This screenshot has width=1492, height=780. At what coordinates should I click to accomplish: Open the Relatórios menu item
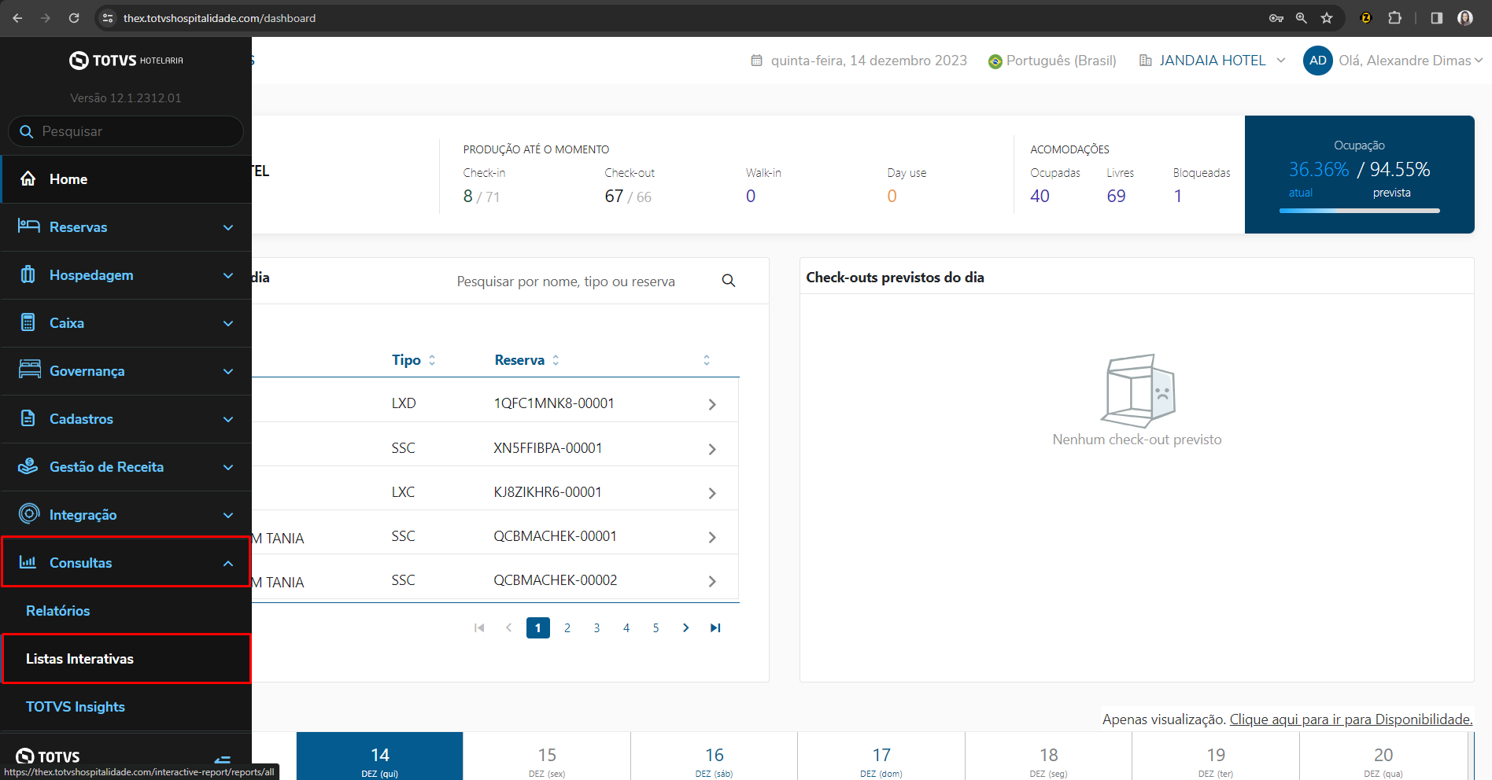click(58, 611)
